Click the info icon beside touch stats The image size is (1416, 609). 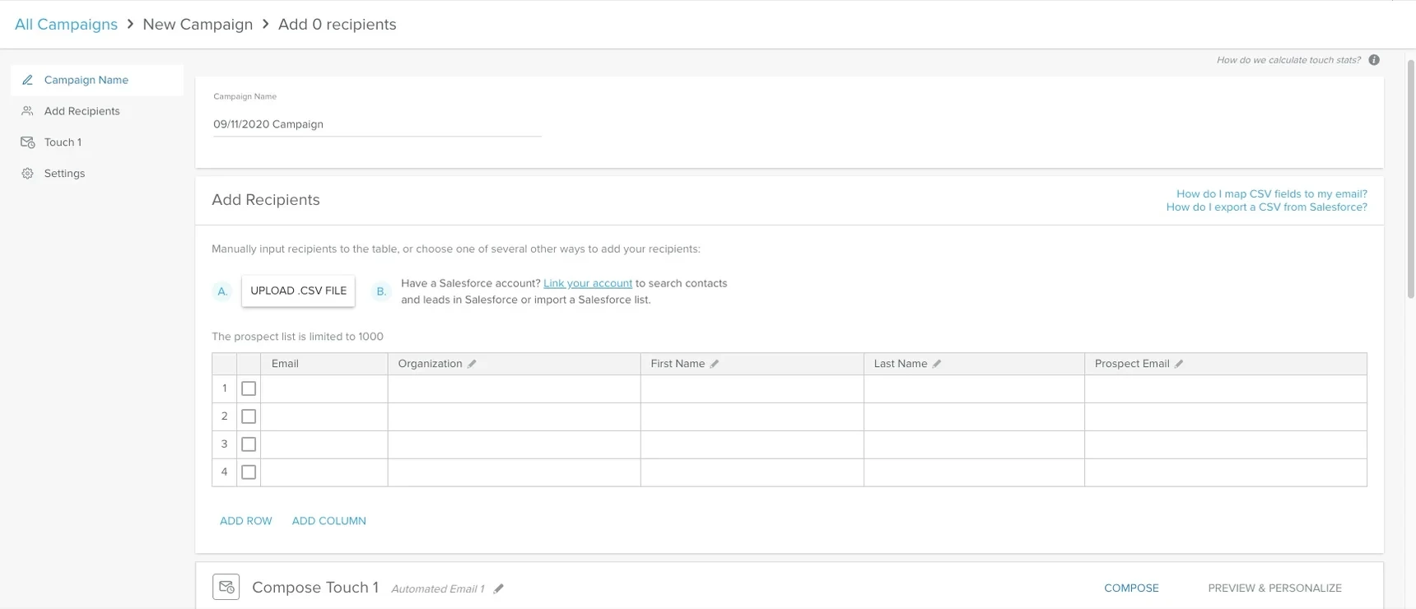tap(1374, 60)
